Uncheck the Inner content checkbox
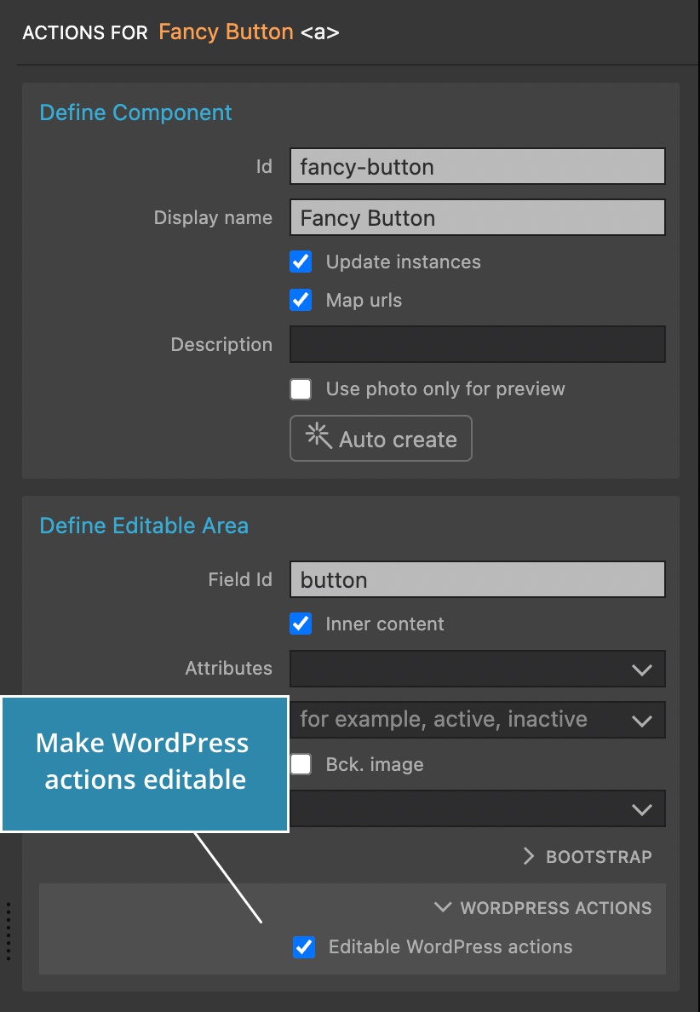700x1012 pixels. 301,624
